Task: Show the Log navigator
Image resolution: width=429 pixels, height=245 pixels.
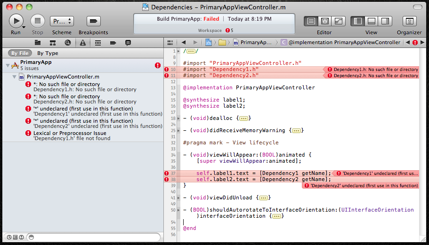Action: (x=128, y=43)
